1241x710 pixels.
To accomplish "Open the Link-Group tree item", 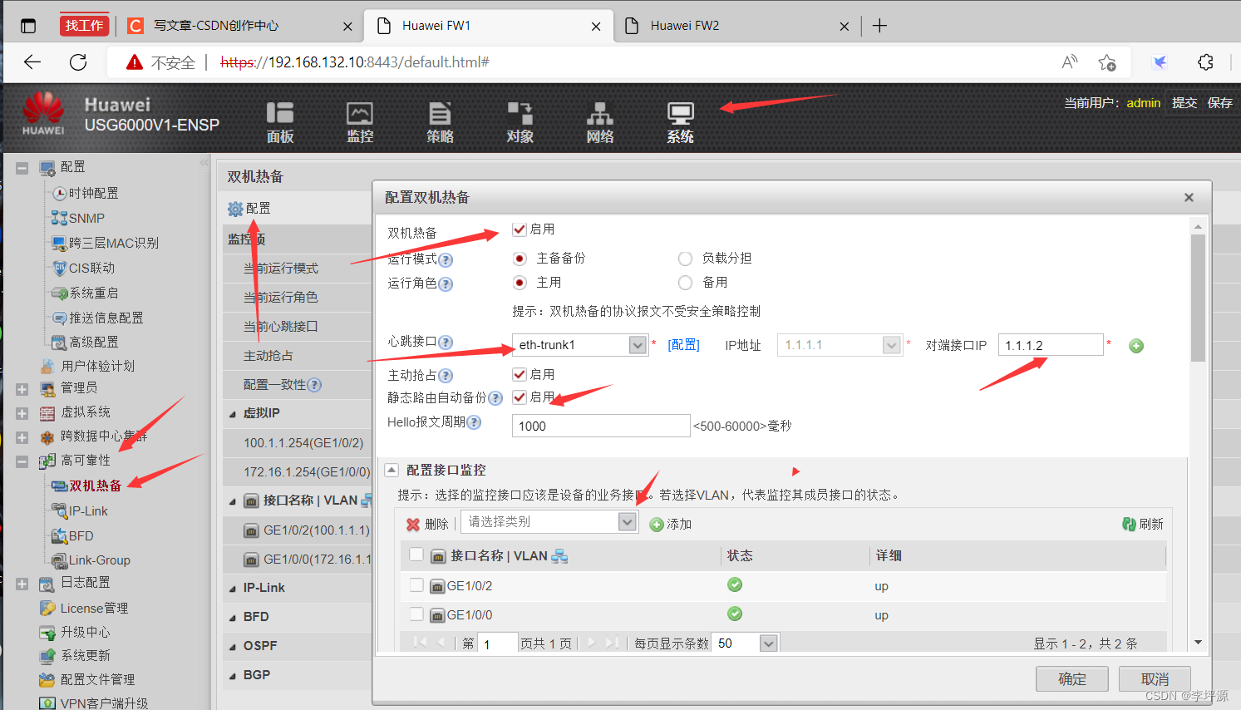I will tap(99, 560).
